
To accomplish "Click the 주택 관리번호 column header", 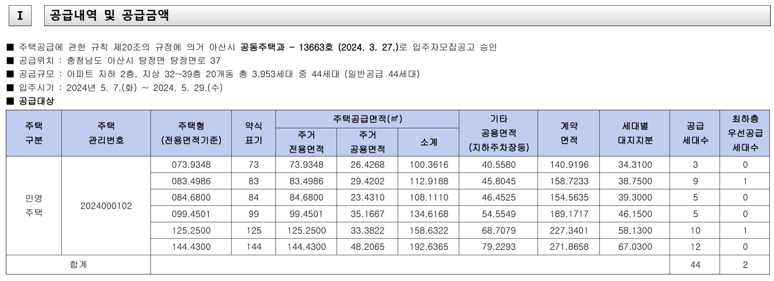I will 106,133.
